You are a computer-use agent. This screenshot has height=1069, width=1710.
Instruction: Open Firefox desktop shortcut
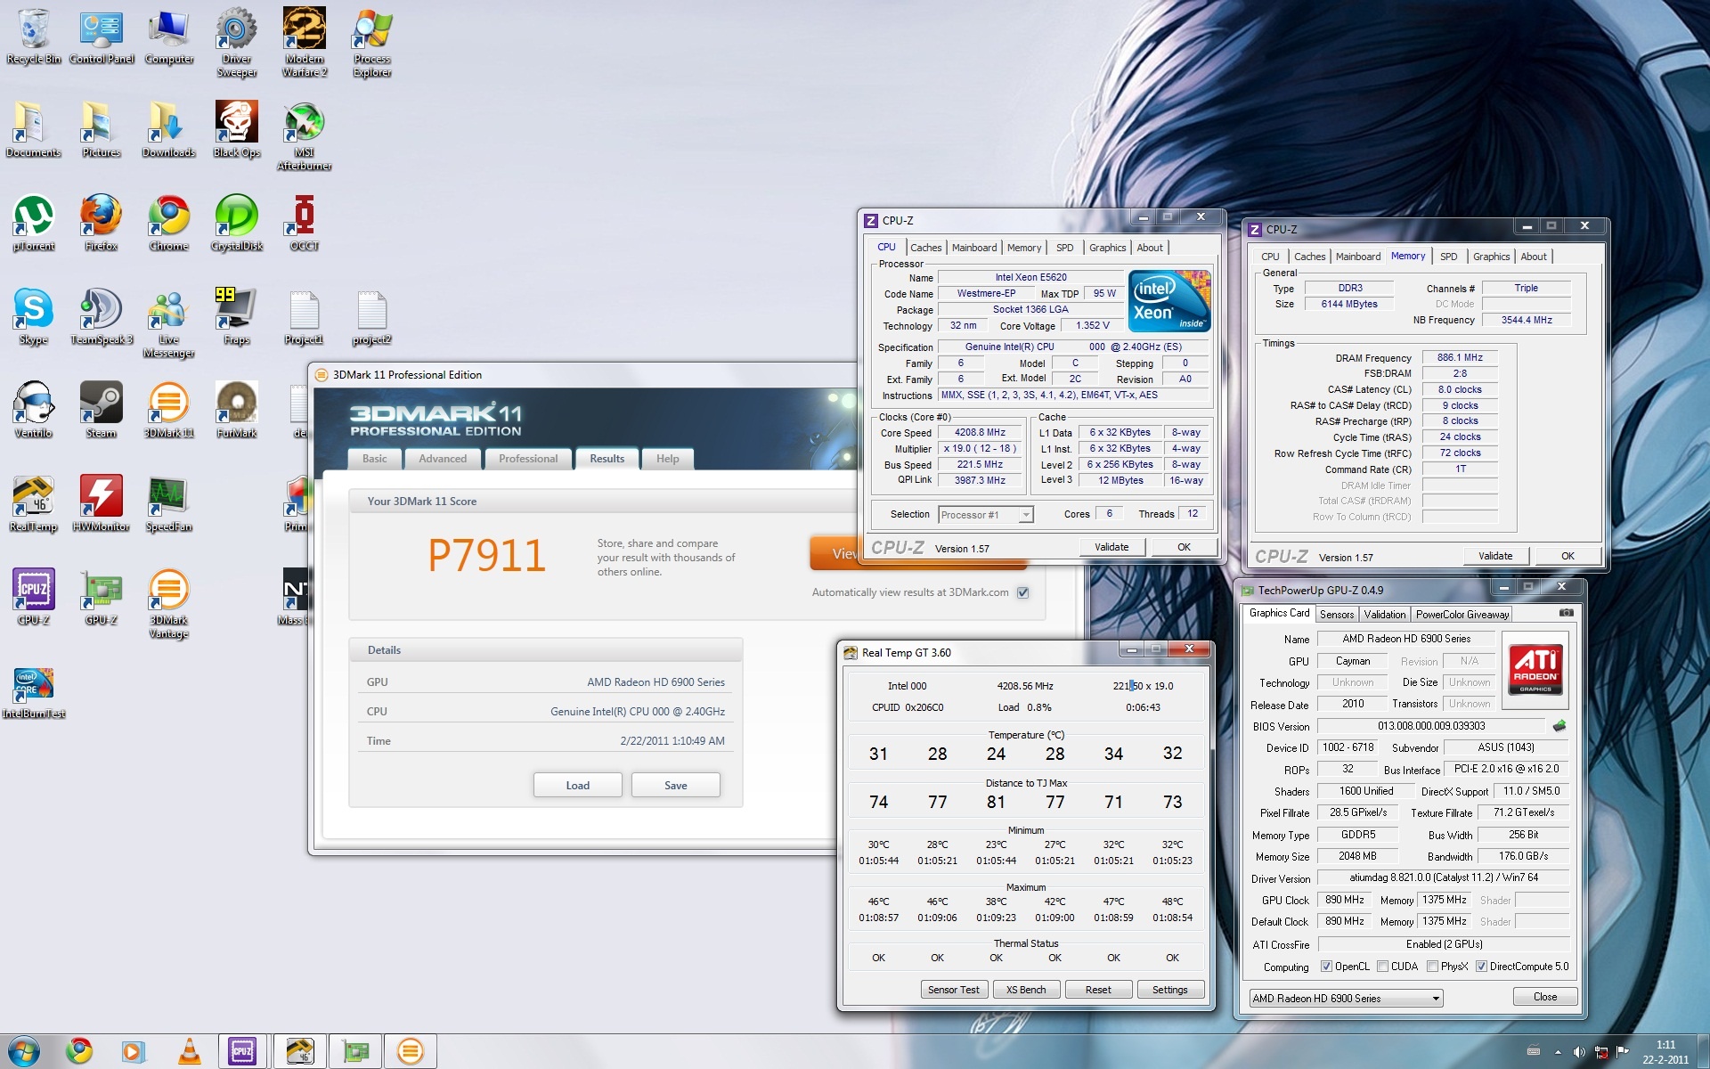coord(102,223)
